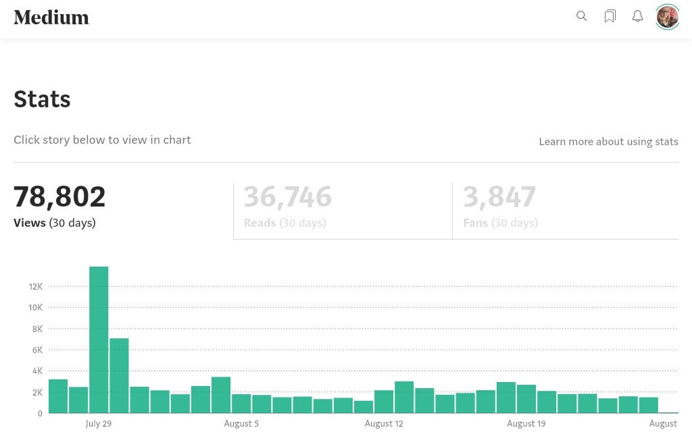Click the bar above August 19 label
692x432 pixels.
[526, 398]
